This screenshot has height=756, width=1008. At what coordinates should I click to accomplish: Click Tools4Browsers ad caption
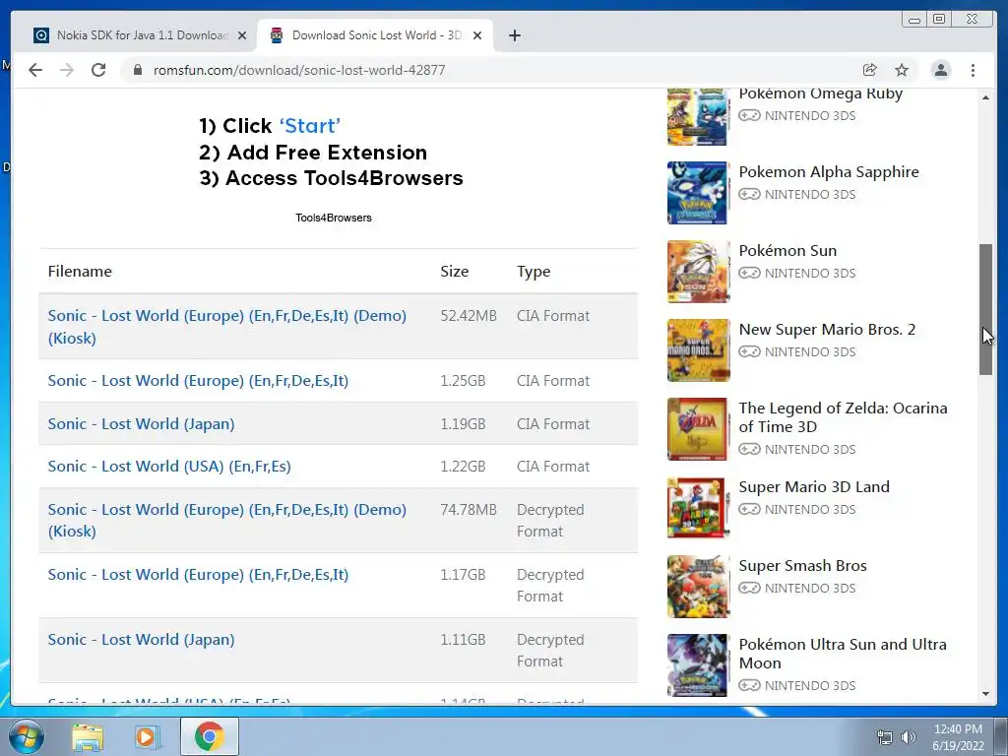point(333,218)
